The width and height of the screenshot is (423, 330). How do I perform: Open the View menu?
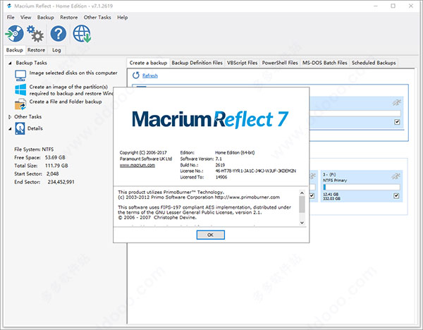click(25, 17)
